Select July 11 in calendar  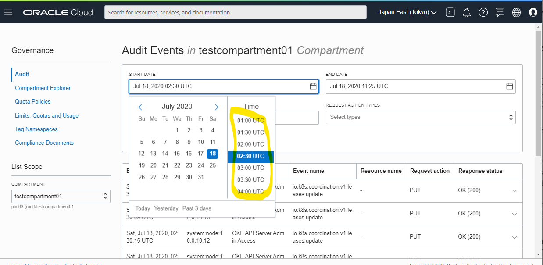click(213, 142)
